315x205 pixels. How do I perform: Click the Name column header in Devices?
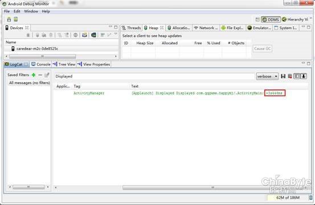click(x=11, y=42)
